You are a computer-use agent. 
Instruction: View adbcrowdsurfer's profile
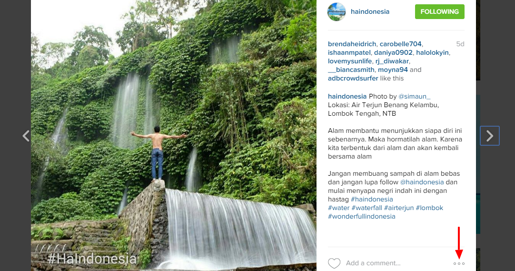click(x=353, y=79)
